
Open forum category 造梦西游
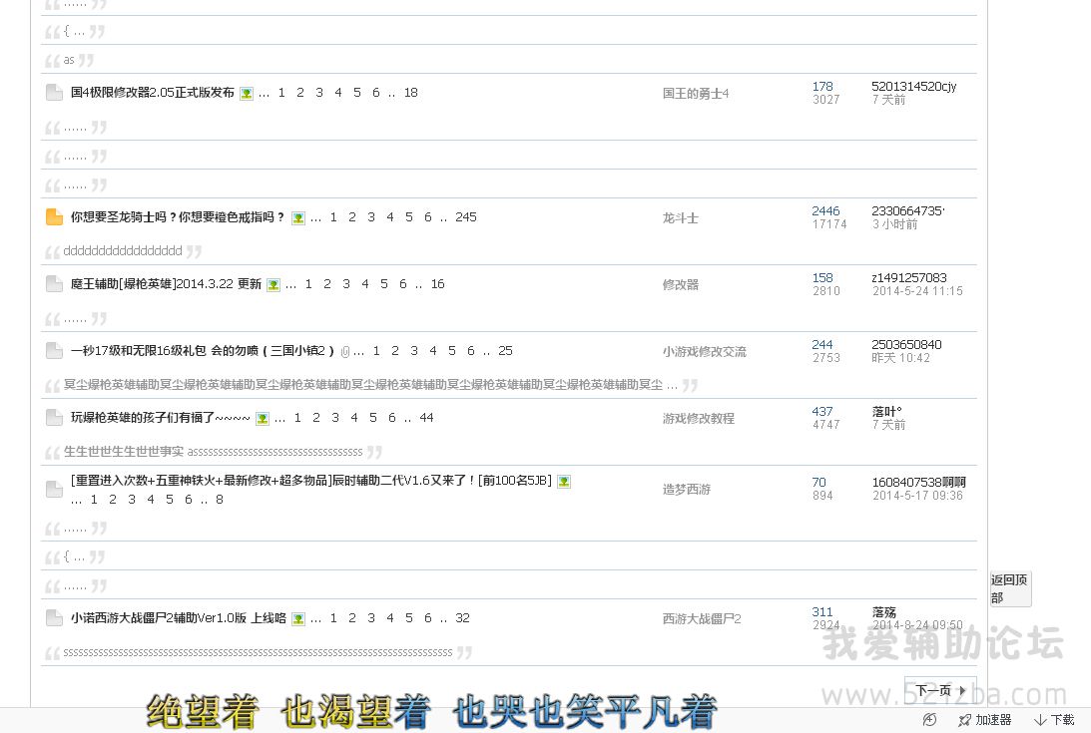(686, 489)
